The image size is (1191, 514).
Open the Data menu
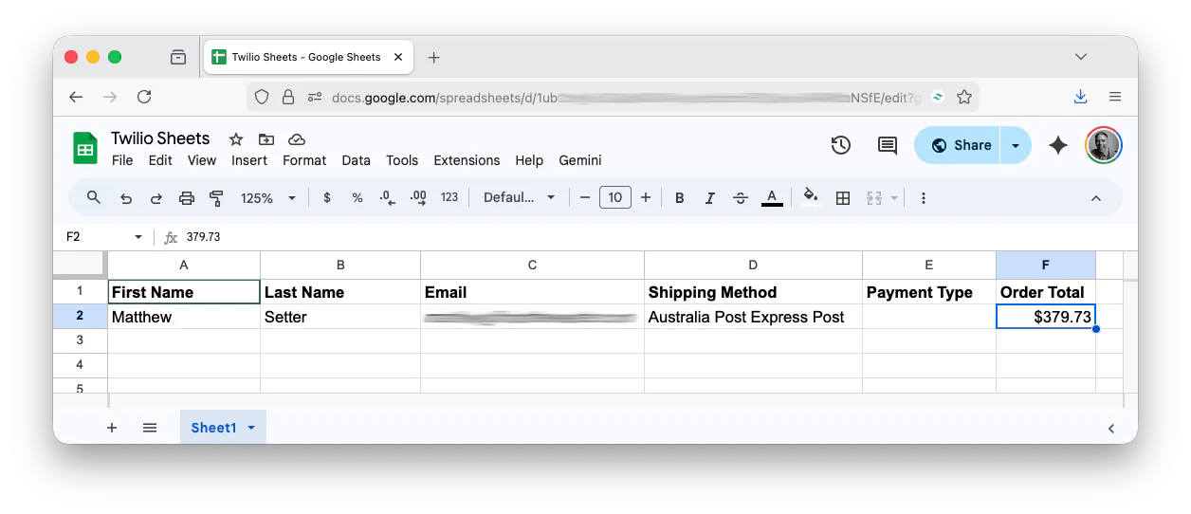[357, 160]
